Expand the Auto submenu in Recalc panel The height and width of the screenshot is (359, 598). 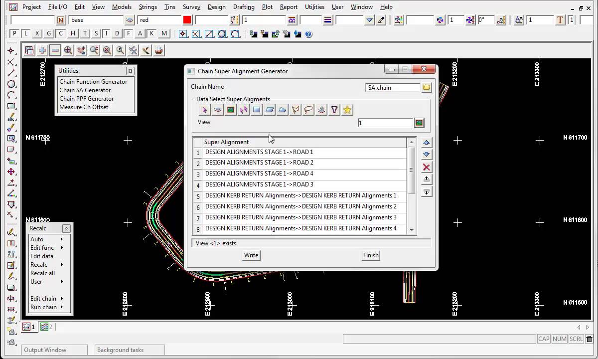tap(62, 239)
